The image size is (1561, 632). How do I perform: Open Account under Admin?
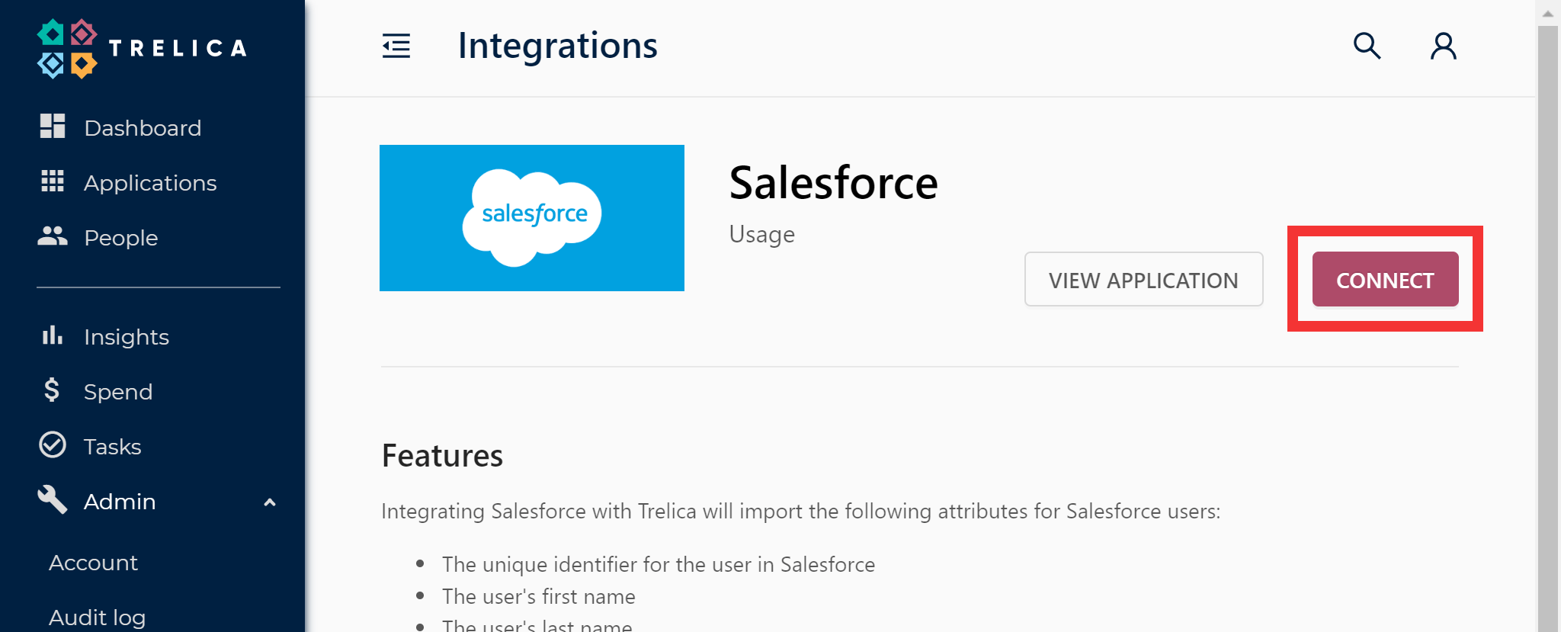coord(93,563)
